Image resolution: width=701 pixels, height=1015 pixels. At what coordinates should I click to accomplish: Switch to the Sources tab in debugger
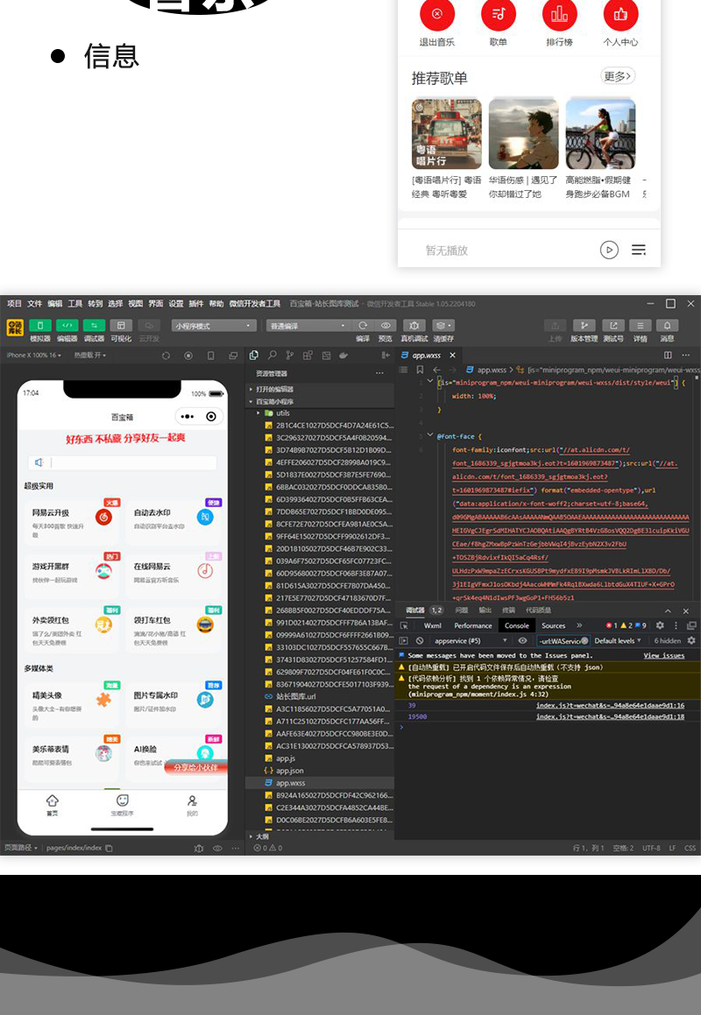tap(553, 624)
